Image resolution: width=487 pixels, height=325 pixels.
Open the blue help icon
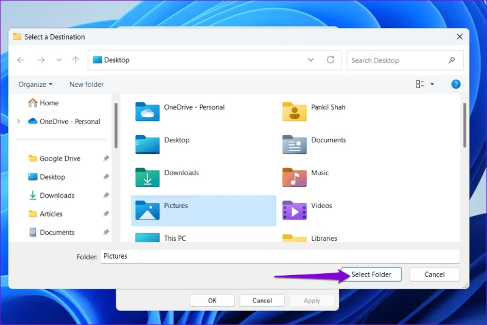click(455, 84)
